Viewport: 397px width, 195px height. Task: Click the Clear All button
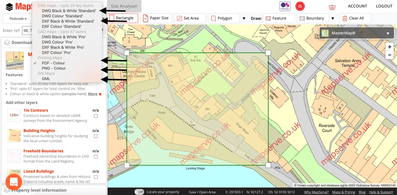355,18
